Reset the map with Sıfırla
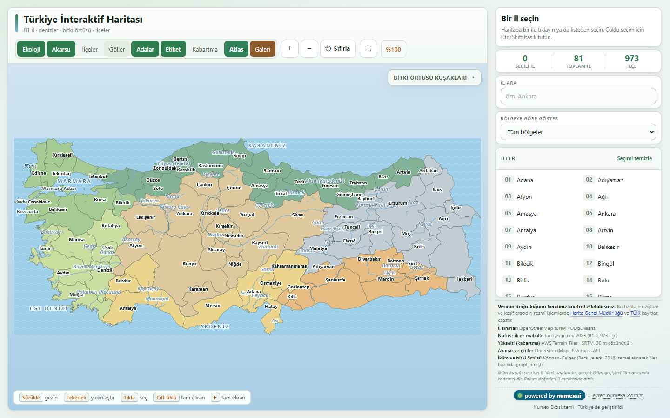This screenshot has height=418, width=670. pos(338,49)
